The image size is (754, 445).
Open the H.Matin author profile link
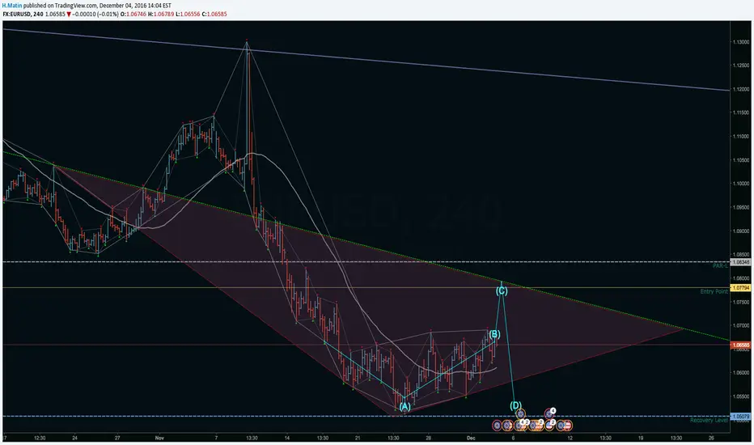click(x=12, y=6)
